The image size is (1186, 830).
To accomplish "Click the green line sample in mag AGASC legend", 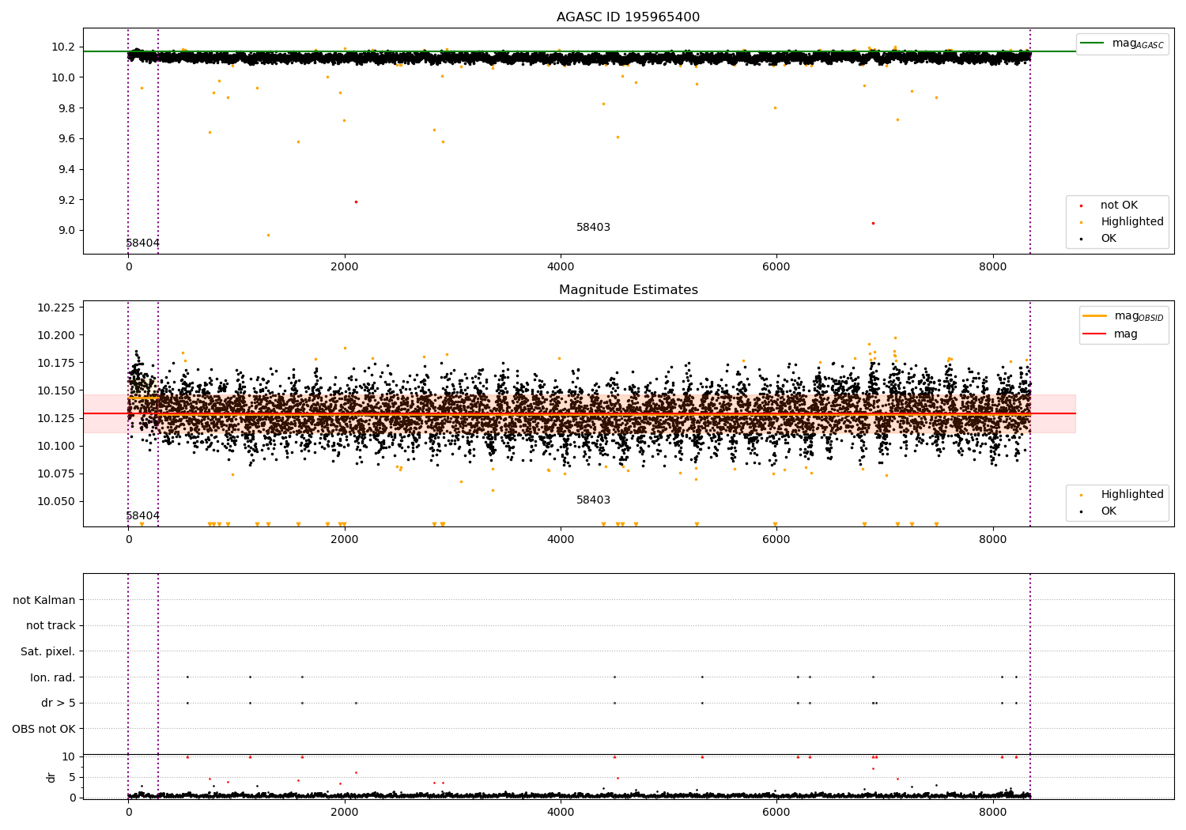I will pyautogui.click(x=1092, y=43).
